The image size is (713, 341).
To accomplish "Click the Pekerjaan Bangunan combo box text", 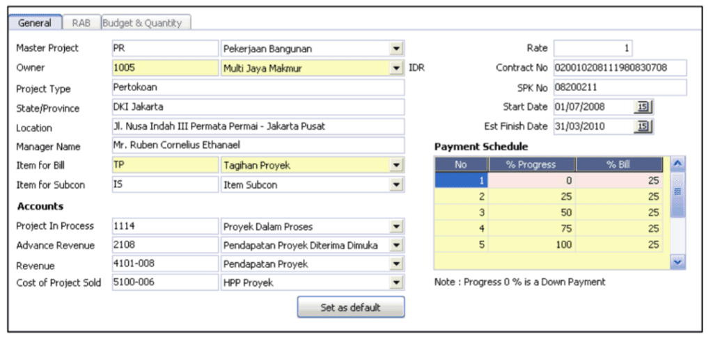I will pos(267,49).
